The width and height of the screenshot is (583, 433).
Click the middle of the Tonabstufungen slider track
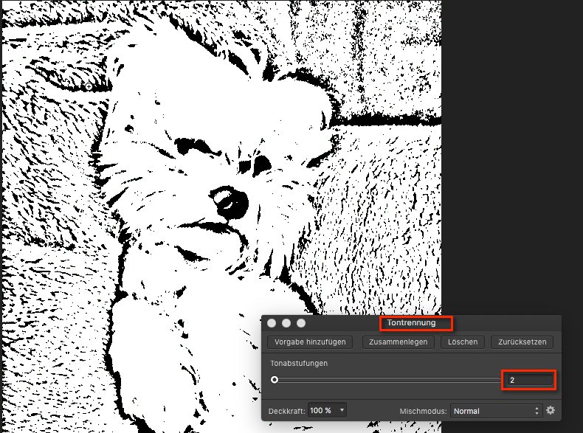(x=387, y=380)
